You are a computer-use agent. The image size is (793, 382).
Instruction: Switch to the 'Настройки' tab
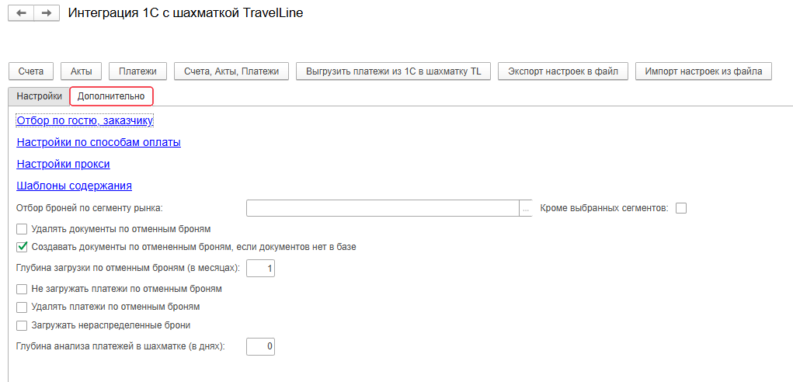click(39, 96)
